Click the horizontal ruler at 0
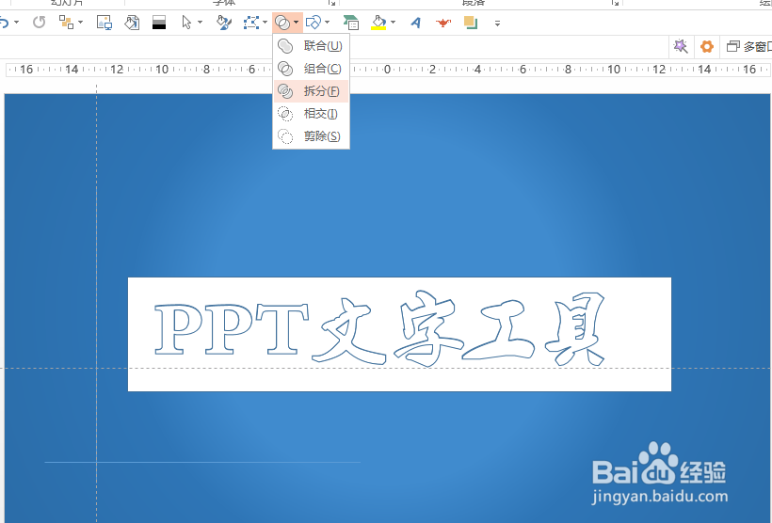This screenshot has width=772, height=523. click(x=387, y=70)
